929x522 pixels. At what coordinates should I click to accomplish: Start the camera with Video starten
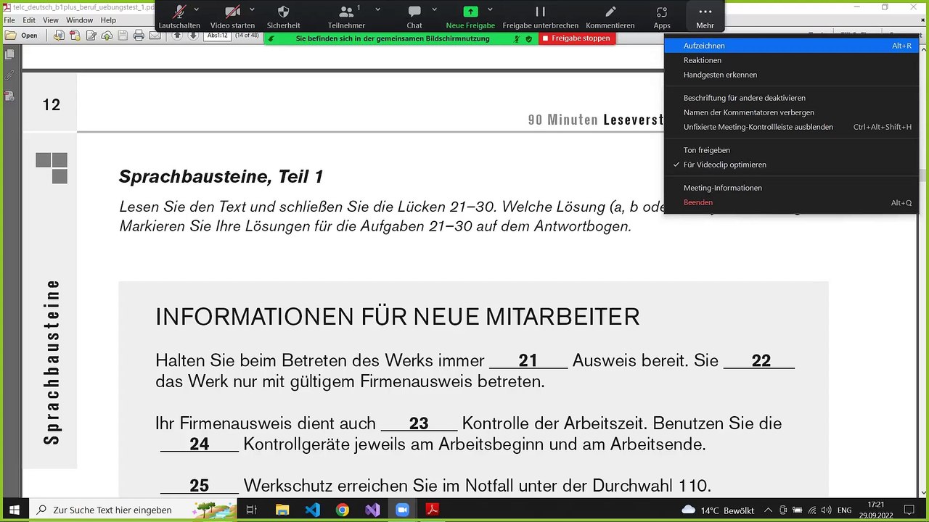click(x=232, y=16)
